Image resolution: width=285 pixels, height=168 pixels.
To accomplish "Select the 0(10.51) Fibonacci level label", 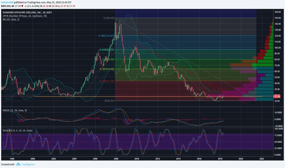I will [x=109, y=100].
